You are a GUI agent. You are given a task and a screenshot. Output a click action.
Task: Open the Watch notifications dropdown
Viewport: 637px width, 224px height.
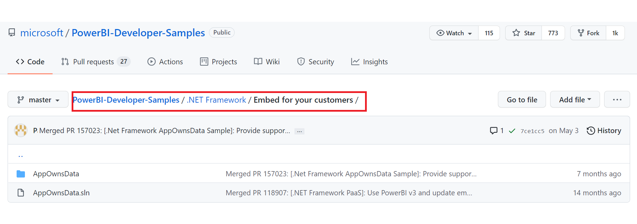click(x=454, y=33)
